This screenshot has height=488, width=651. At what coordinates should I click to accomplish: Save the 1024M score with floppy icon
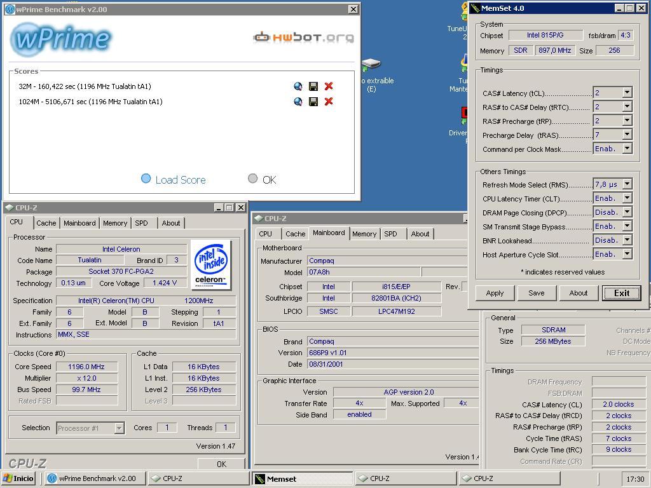coord(313,102)
